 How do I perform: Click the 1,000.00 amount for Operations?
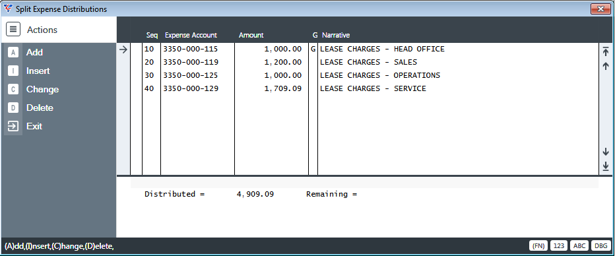[283, 75]
